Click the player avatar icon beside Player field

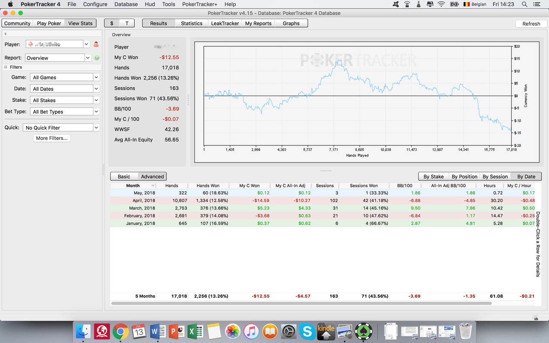(96, 44)
